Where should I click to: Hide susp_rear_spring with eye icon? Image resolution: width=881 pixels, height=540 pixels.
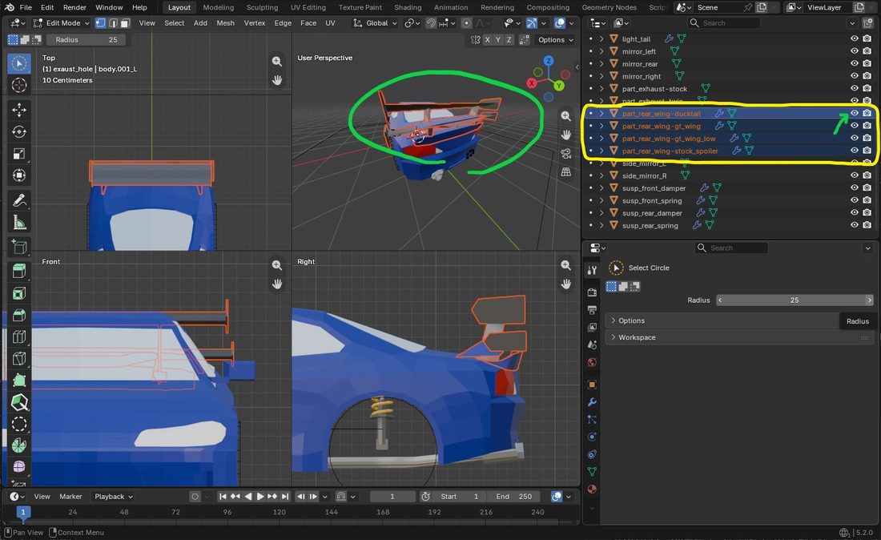click(x=854, y=225)
